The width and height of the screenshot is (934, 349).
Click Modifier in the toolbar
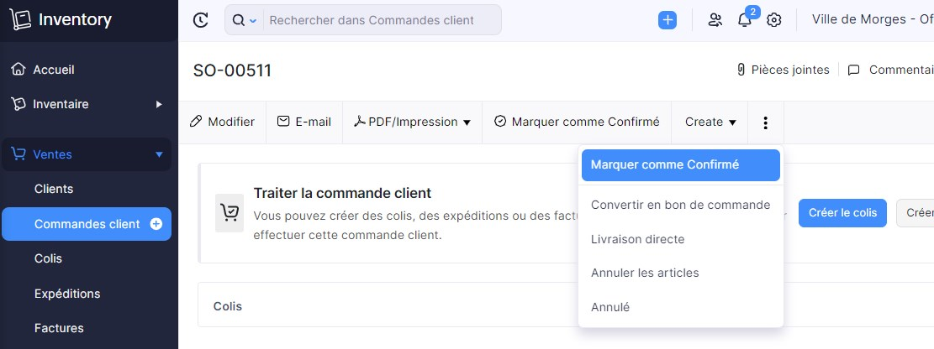pyautogui.click(x=222, y=122)
